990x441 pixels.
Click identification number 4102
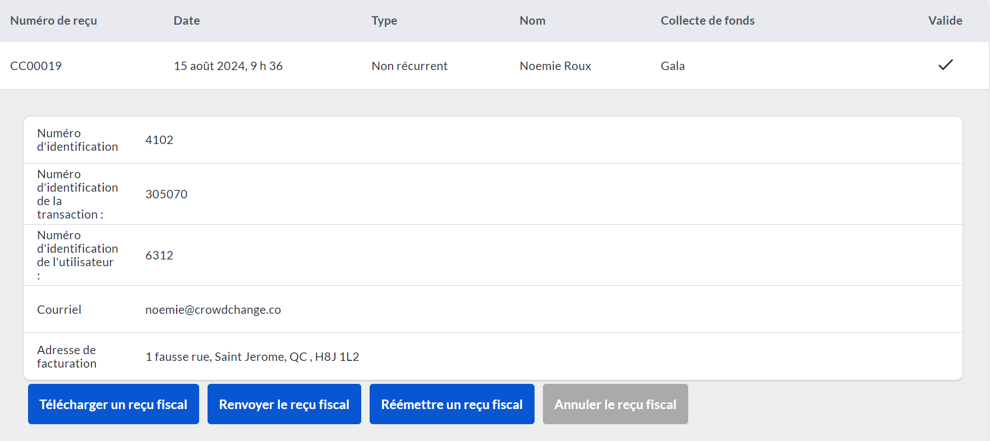pyautogui.click(x=159, y=140)
